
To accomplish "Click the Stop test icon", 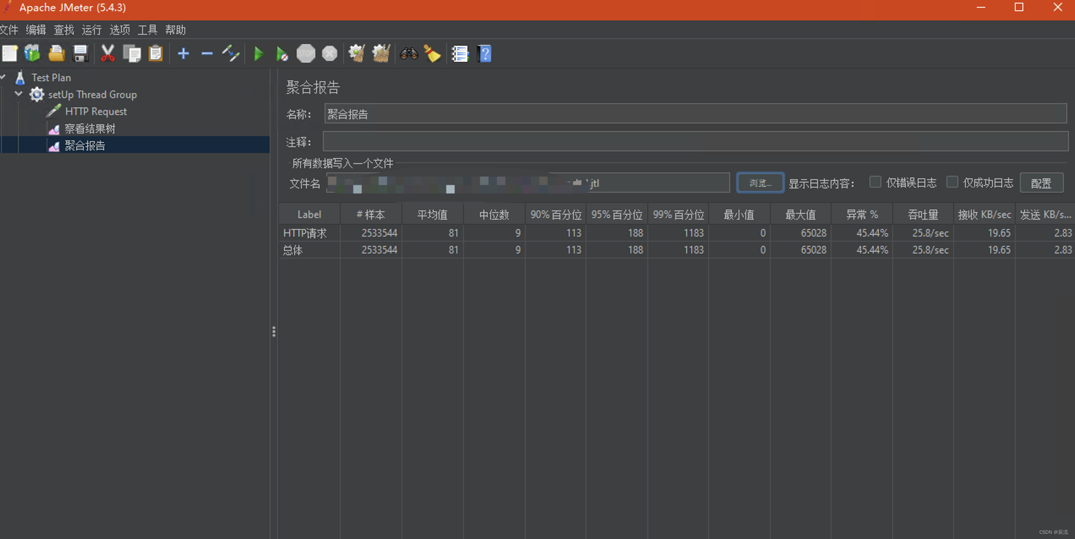I will pos(306,54).
